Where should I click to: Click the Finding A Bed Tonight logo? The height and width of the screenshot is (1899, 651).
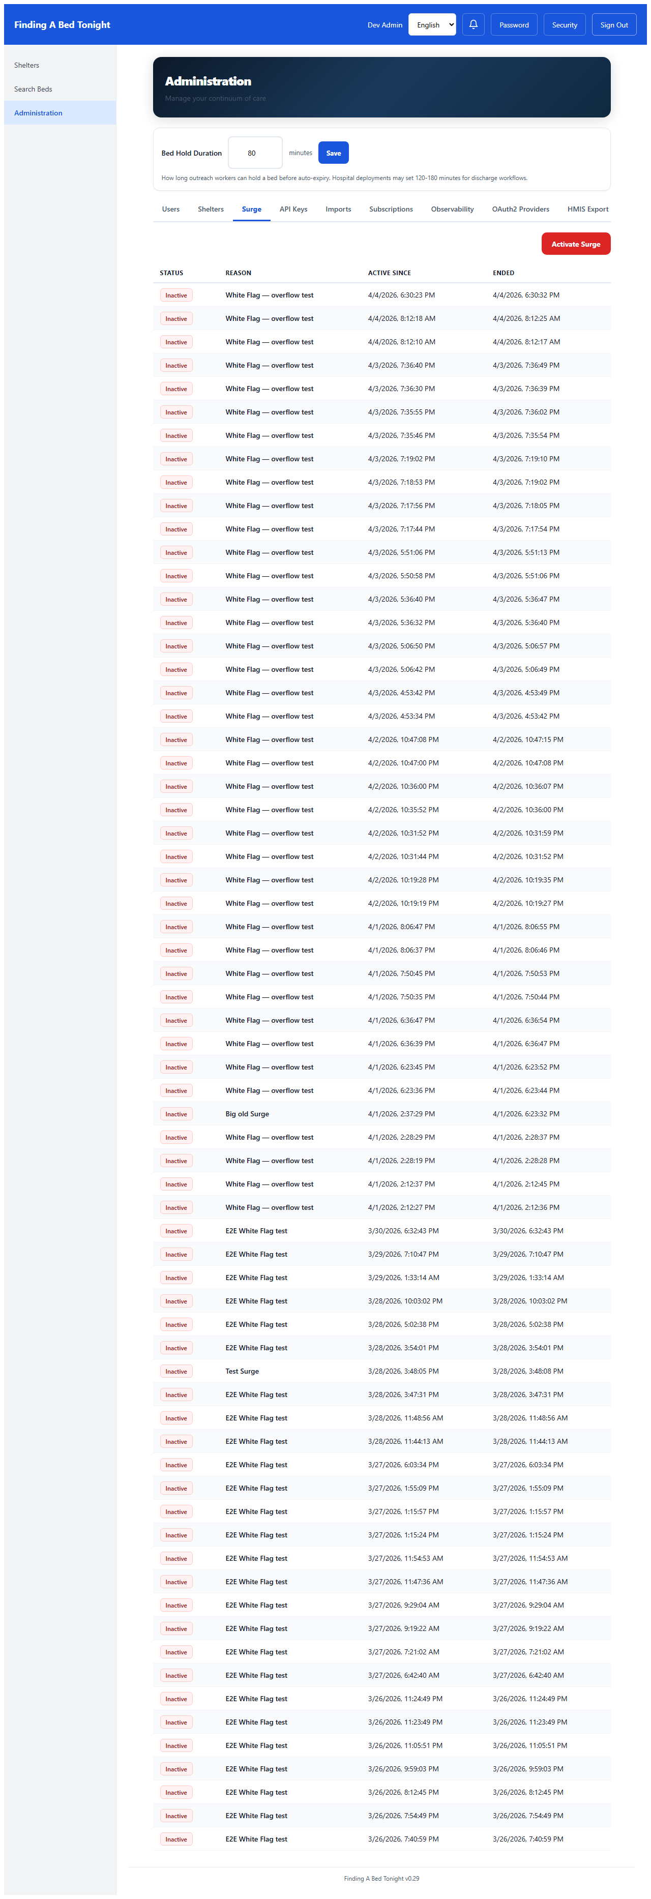62,24
